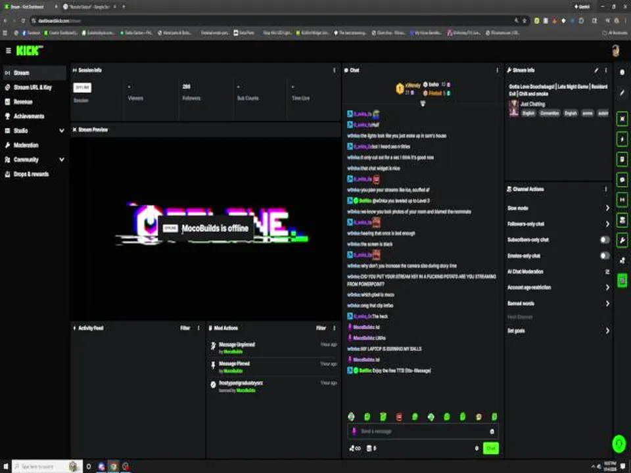Screen dimensions: 631x473
Task: Toggle Emotes-only chat switch
Action: tap(605, 256)
